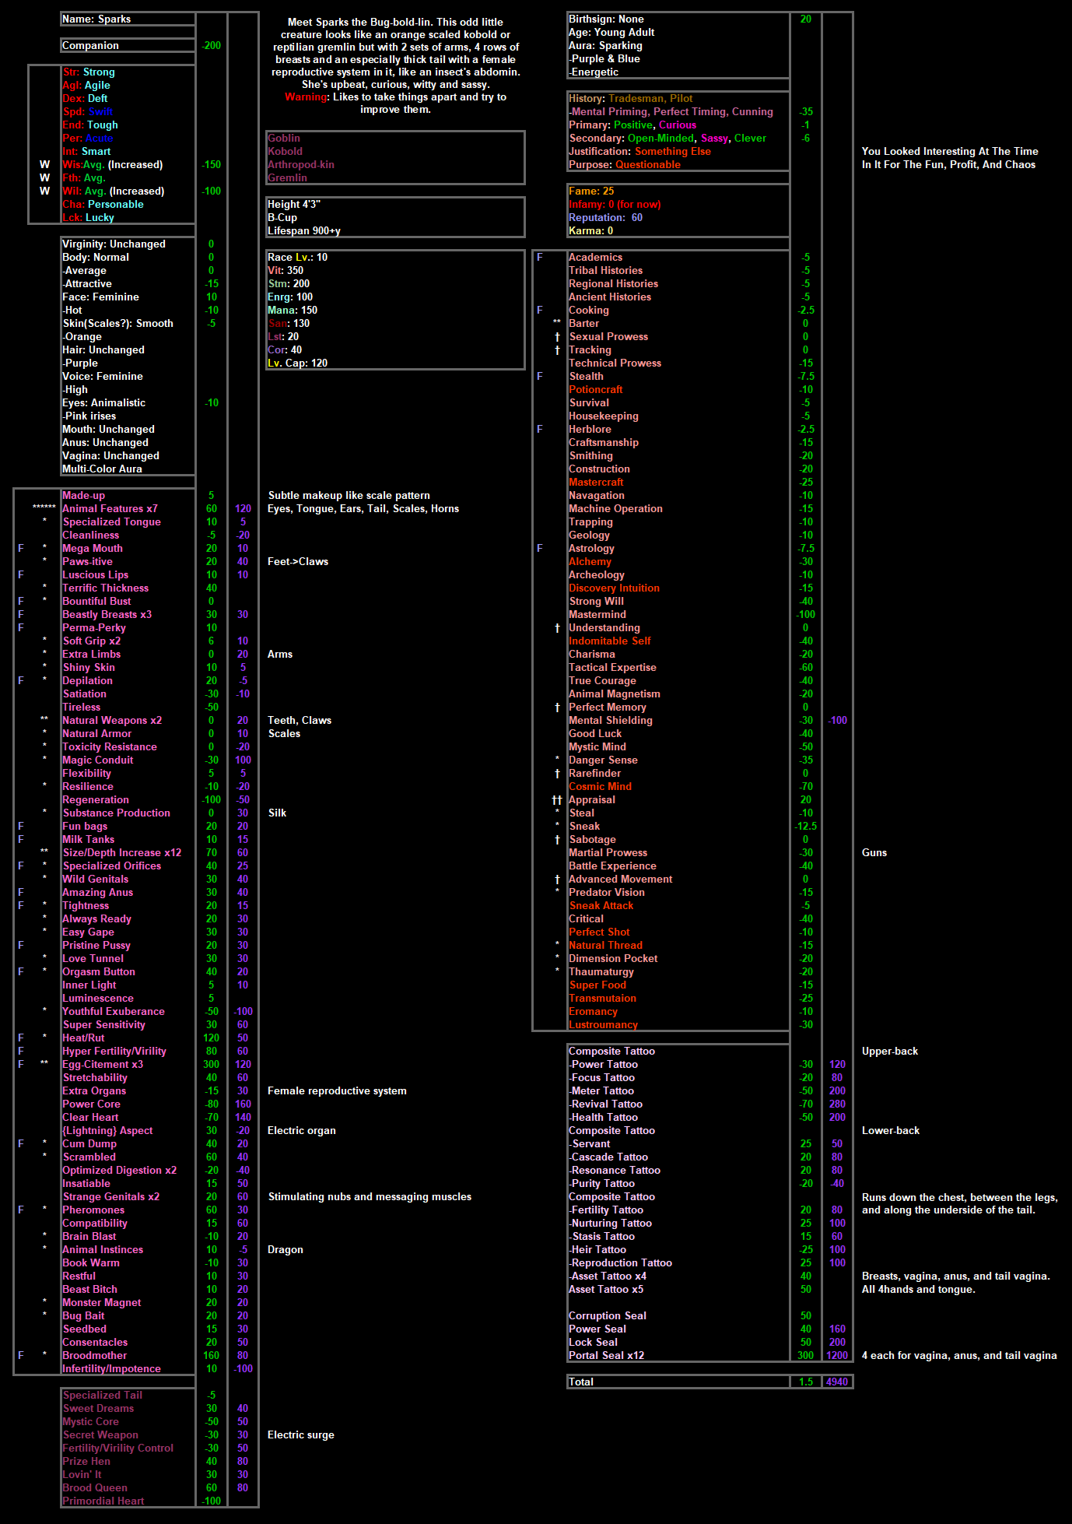
Task: Click the 'Lck: Lucky' attribute line
Action: pos(88,217)
